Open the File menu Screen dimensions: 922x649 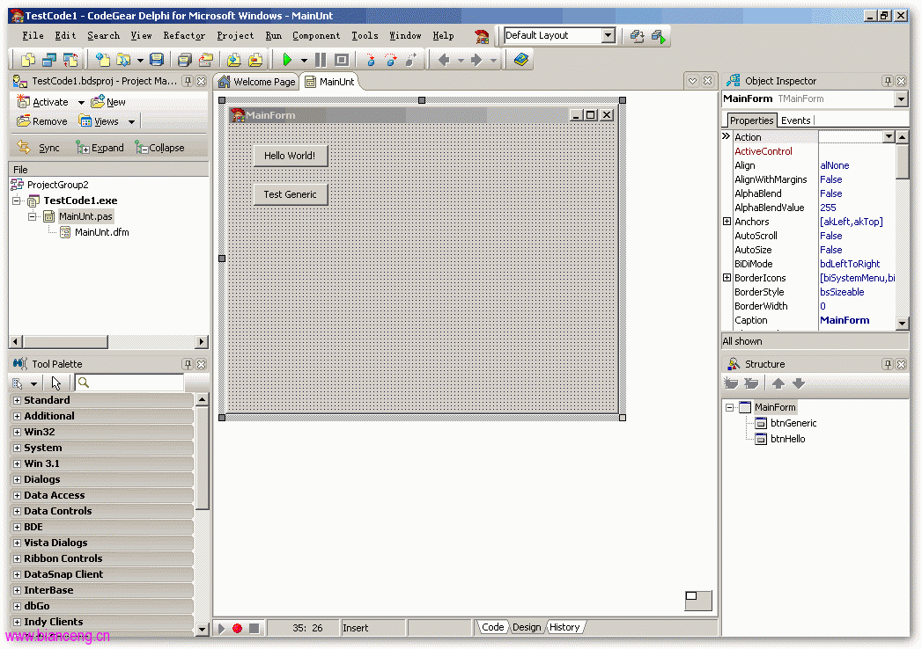pos(33,36)
